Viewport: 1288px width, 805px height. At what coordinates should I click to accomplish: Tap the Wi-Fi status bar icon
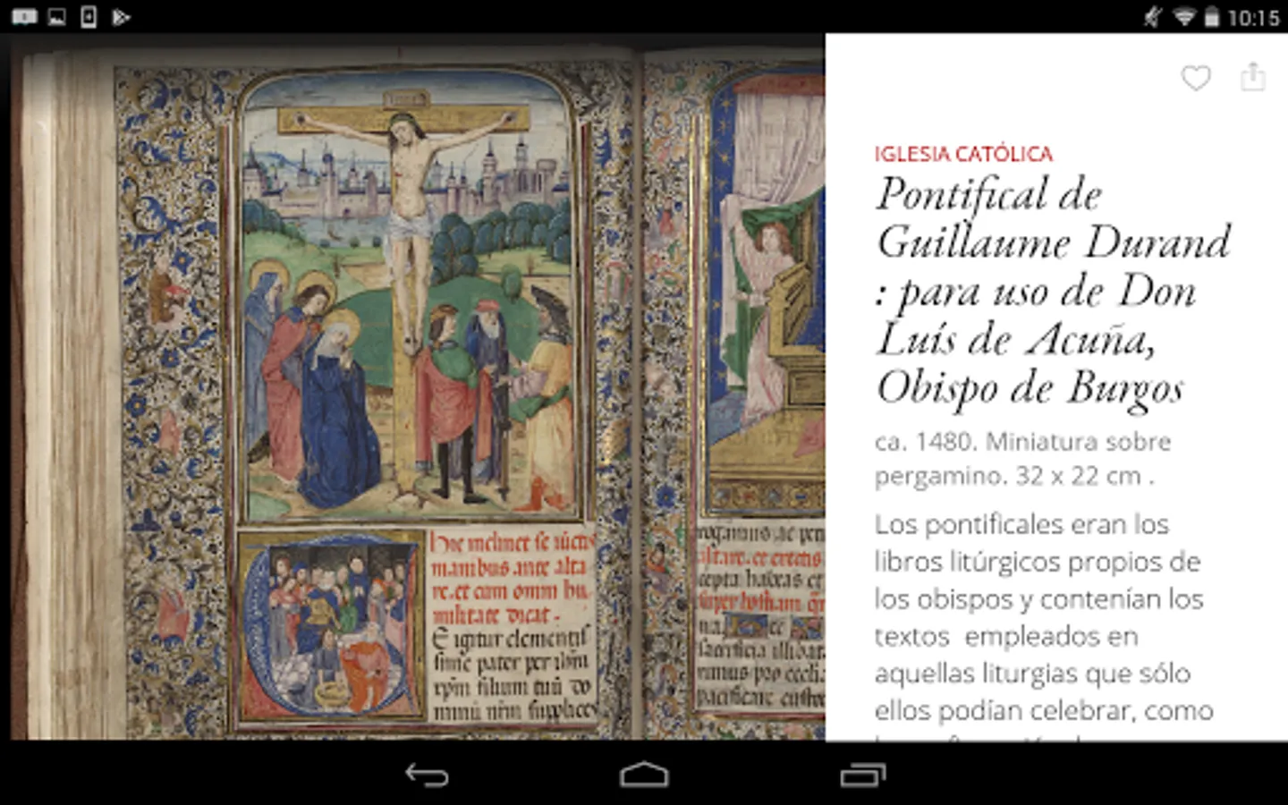[x=1184, y=16]
